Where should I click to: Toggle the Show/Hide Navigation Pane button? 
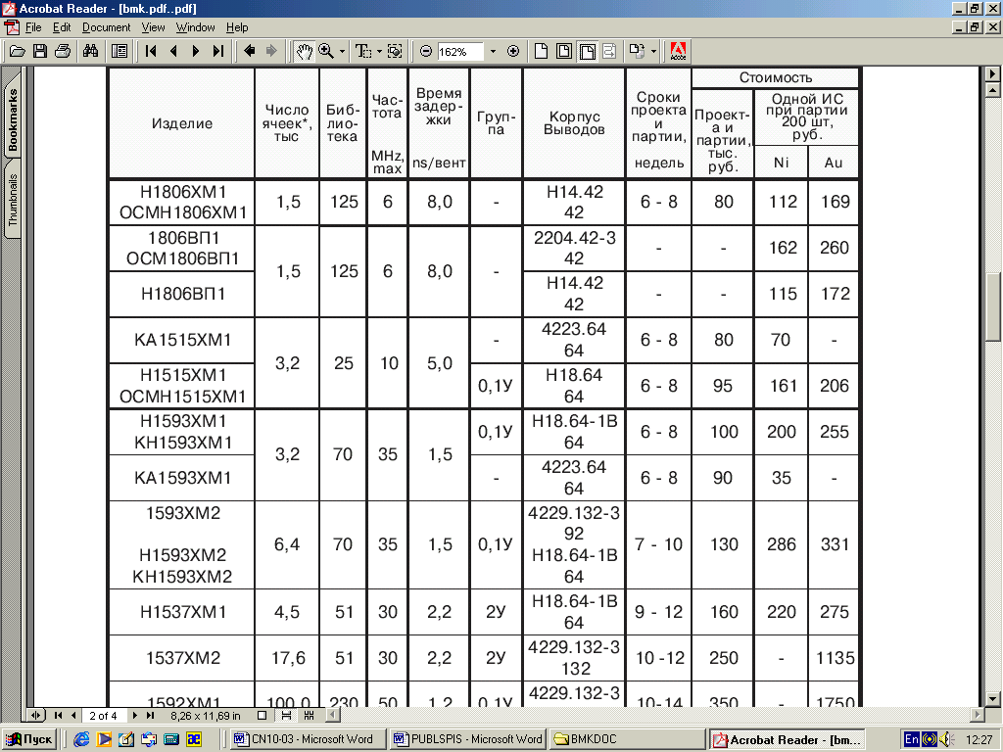(119, 51)
